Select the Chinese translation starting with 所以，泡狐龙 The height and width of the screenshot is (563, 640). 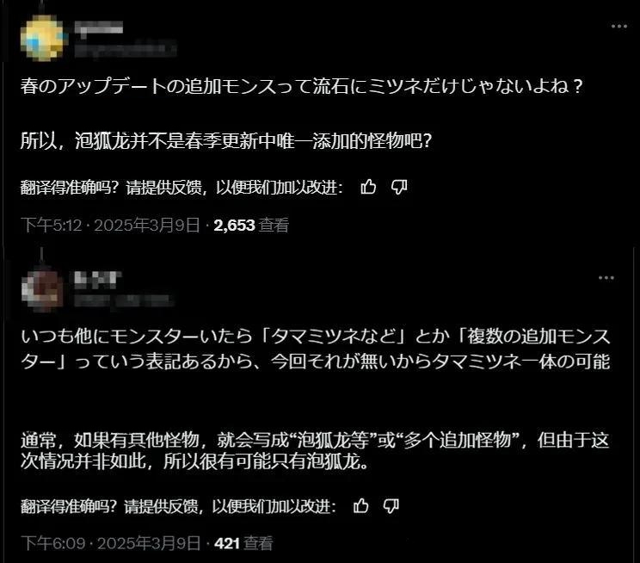point(226,141)
